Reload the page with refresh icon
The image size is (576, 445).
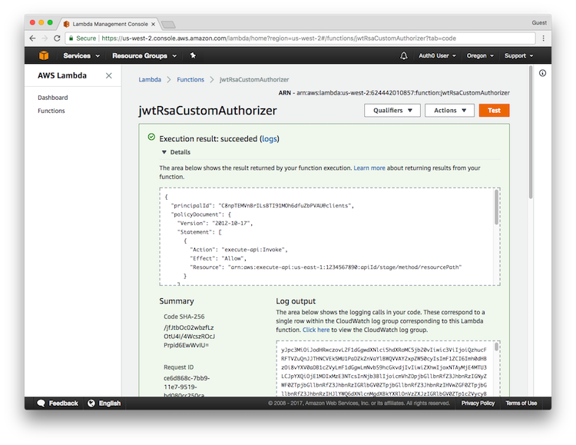pyautogui.click(x=57, y=38)
